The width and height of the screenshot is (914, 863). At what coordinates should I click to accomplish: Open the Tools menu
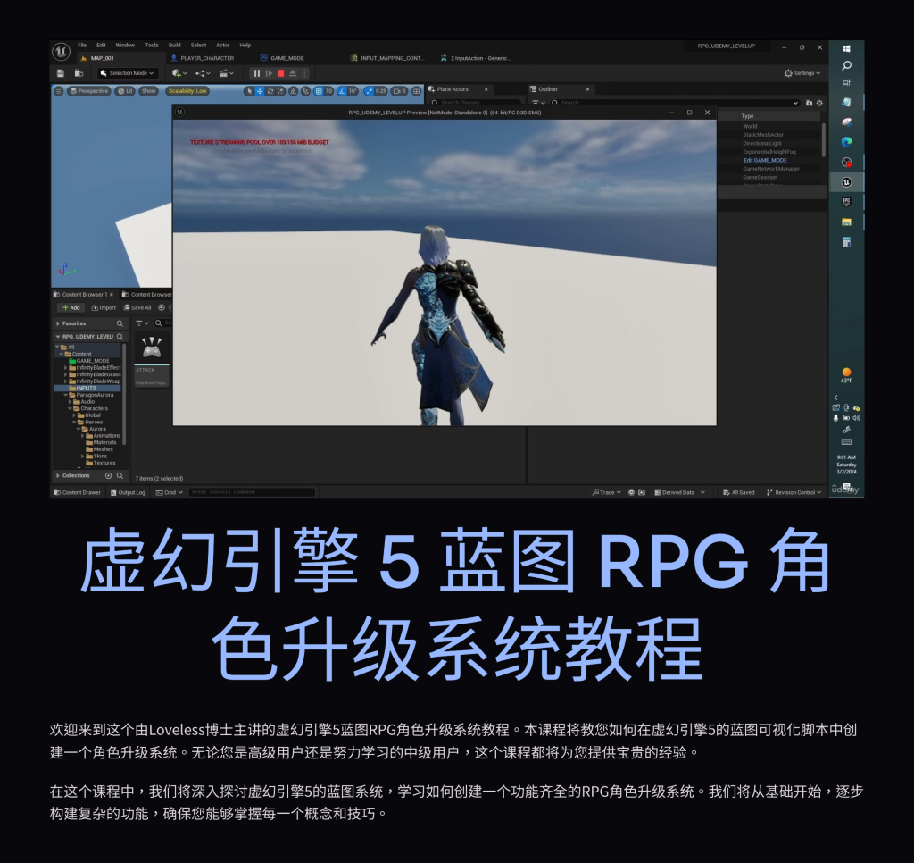click(152, 45)
